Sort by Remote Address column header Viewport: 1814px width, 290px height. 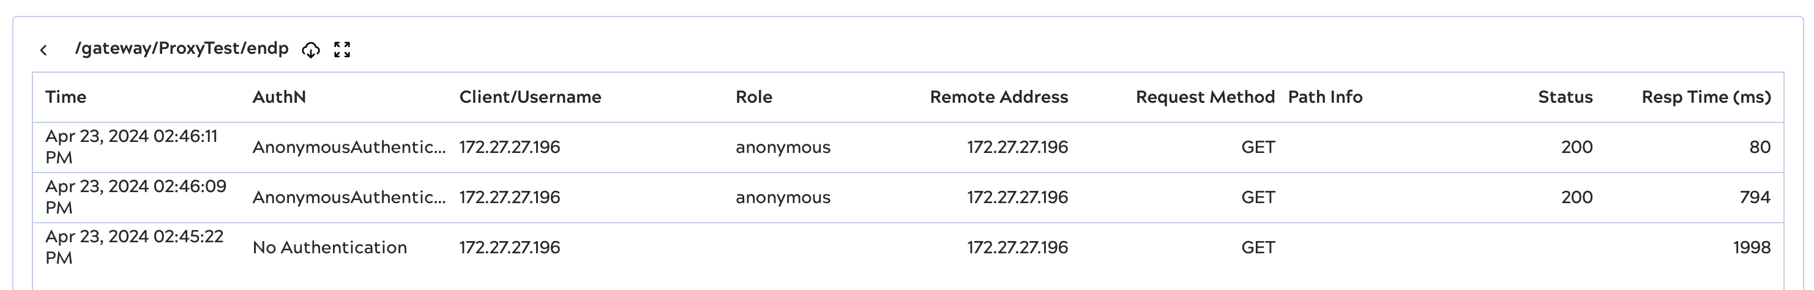coord(998,97)
